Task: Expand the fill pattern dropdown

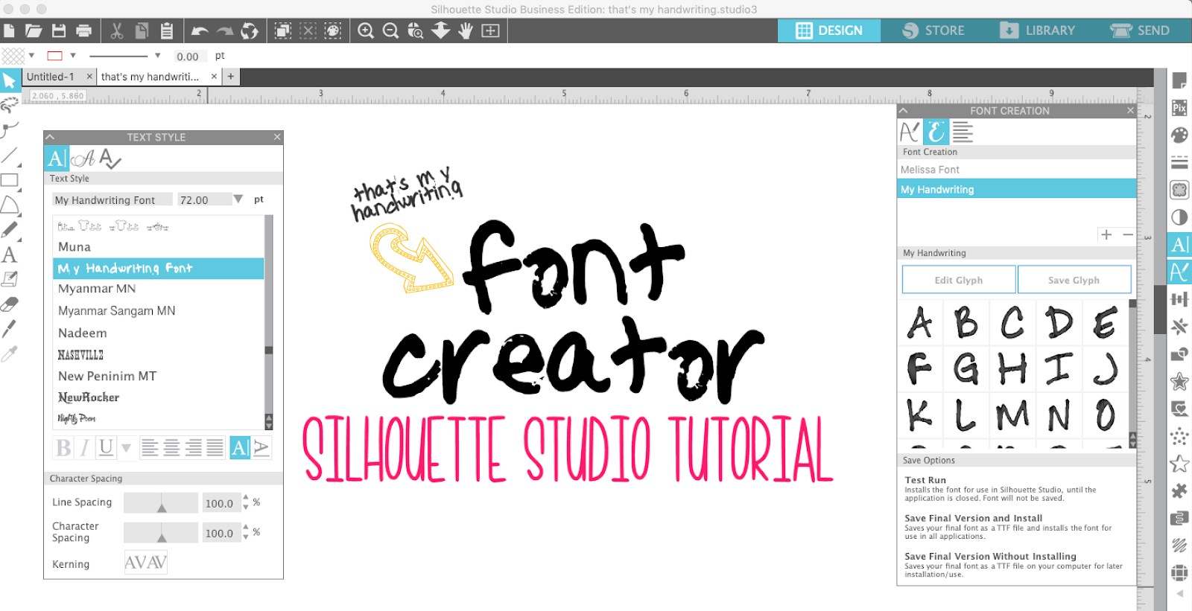Action: tap(31, 55)
